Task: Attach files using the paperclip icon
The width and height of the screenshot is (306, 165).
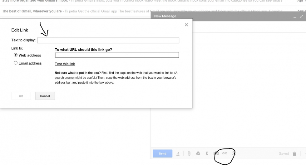Action: 189,154
